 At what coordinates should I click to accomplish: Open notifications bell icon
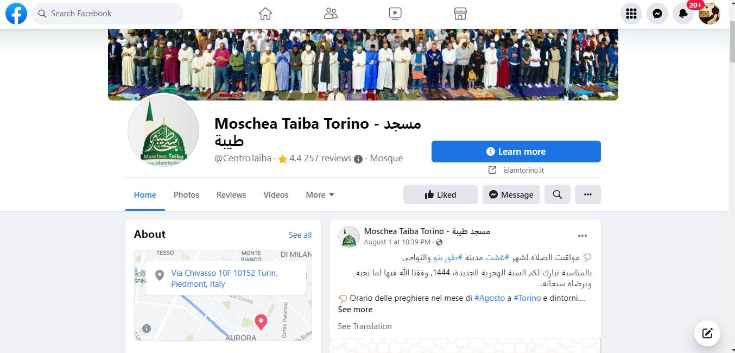tap(683, 14)
